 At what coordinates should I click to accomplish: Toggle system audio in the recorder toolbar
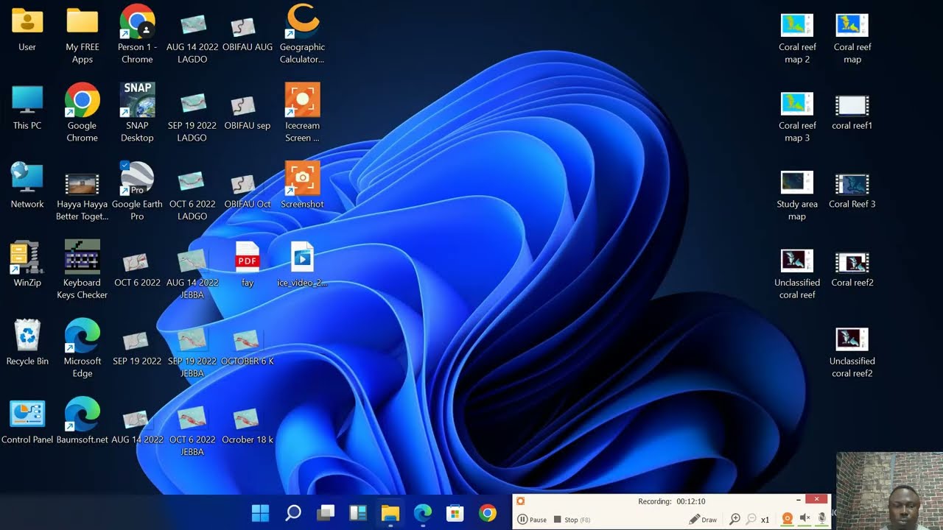[x=804, y=519]
